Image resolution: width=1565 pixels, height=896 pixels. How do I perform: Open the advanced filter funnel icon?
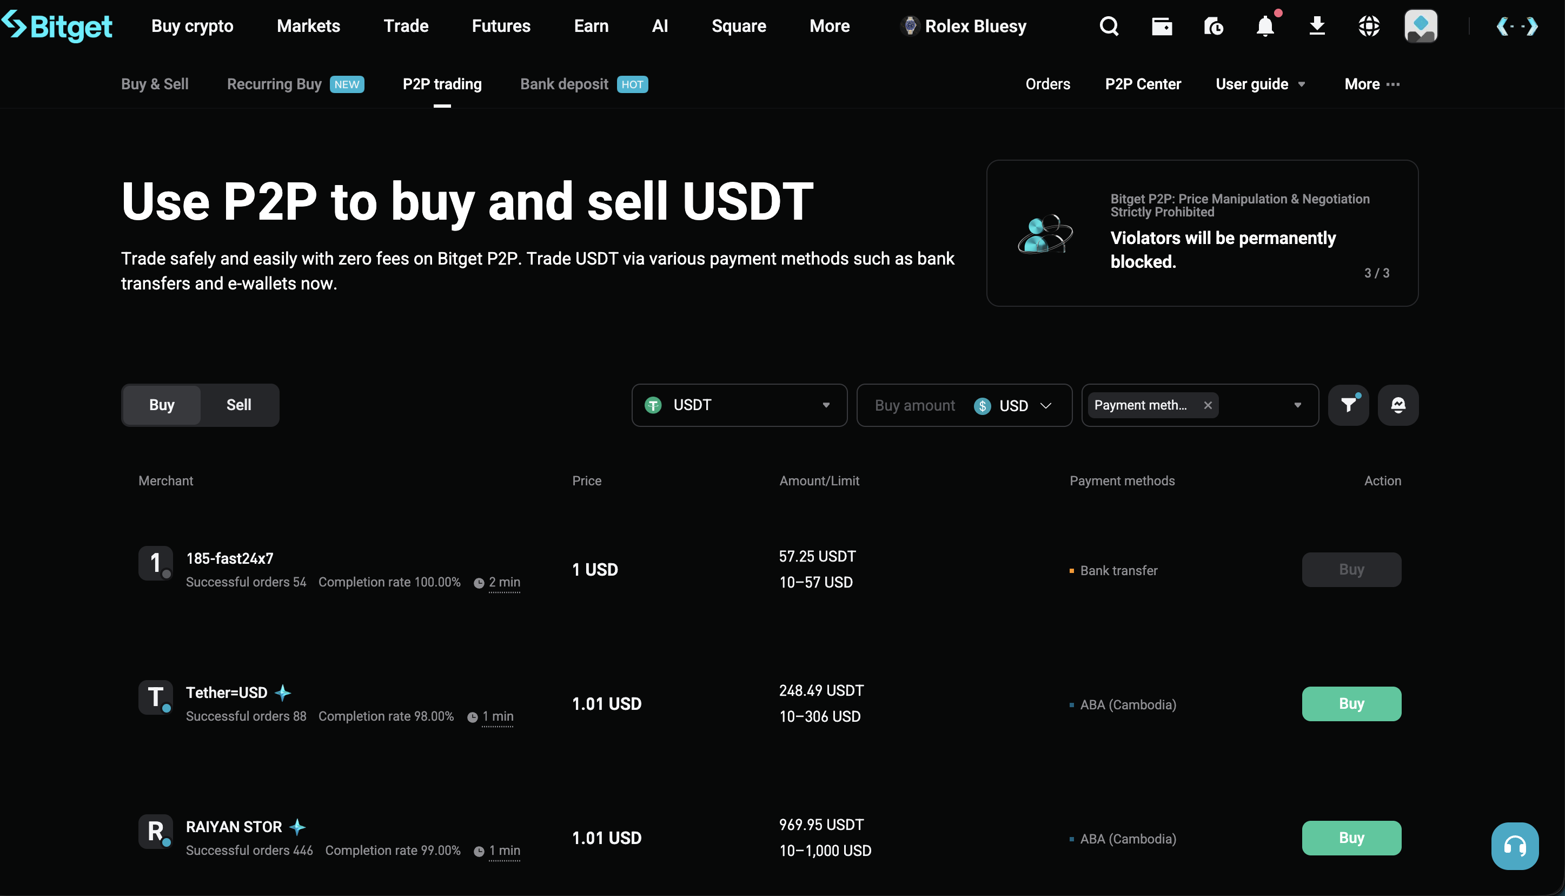(x=1348, y=405)
